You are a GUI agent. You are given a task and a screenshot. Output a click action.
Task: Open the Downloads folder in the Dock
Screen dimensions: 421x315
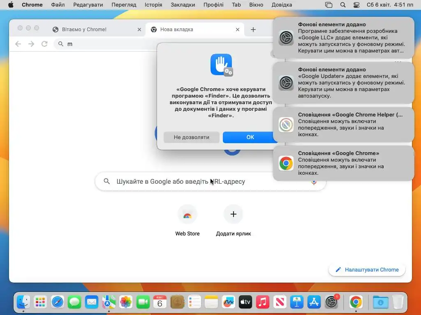(380, 302)
